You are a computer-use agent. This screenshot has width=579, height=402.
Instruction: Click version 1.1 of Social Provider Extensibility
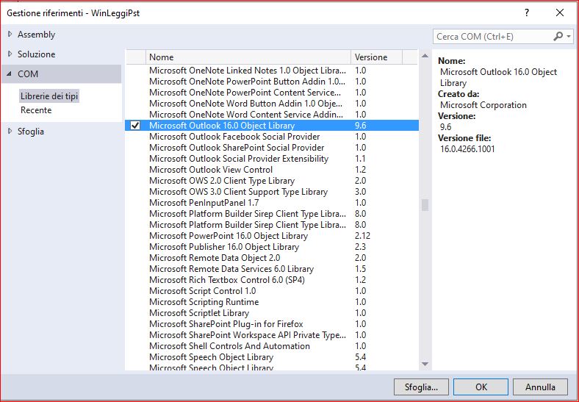click(360, 159)
